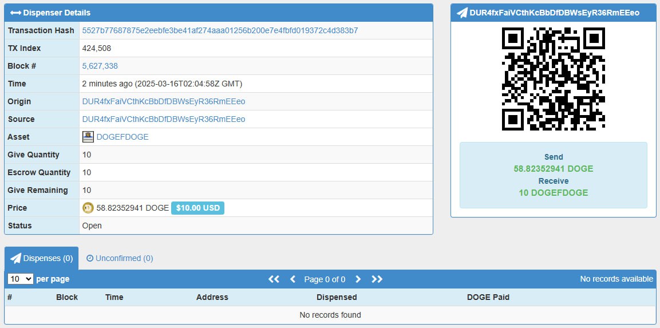The image size is (660, 328).
Task: Click the # column header
Action: 10,297
